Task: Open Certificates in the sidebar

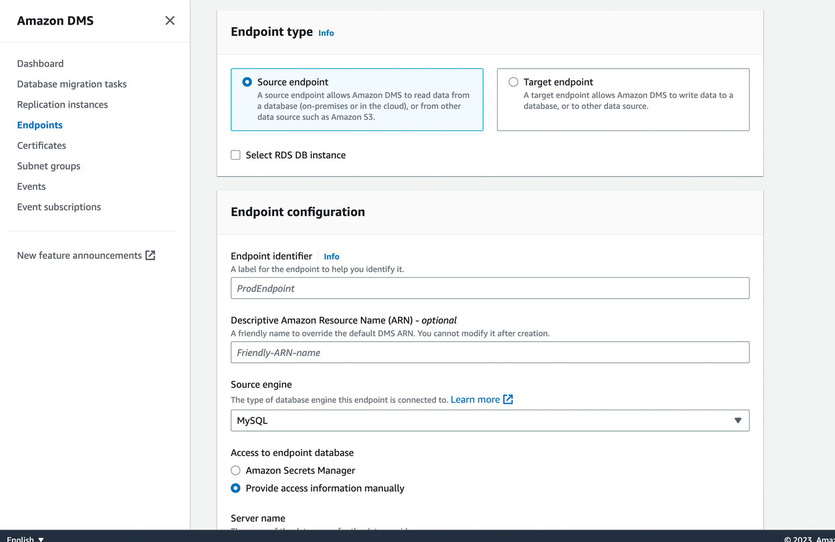Action: tap(42, 145)
